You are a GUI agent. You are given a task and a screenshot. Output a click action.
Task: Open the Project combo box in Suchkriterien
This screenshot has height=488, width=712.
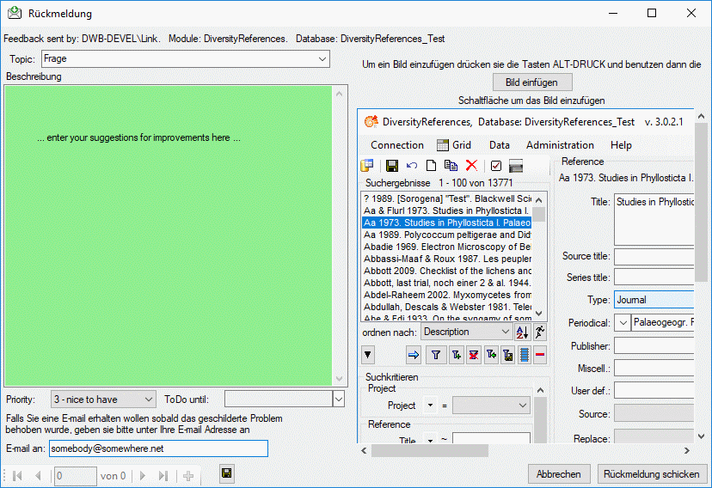tap(491, 405)
